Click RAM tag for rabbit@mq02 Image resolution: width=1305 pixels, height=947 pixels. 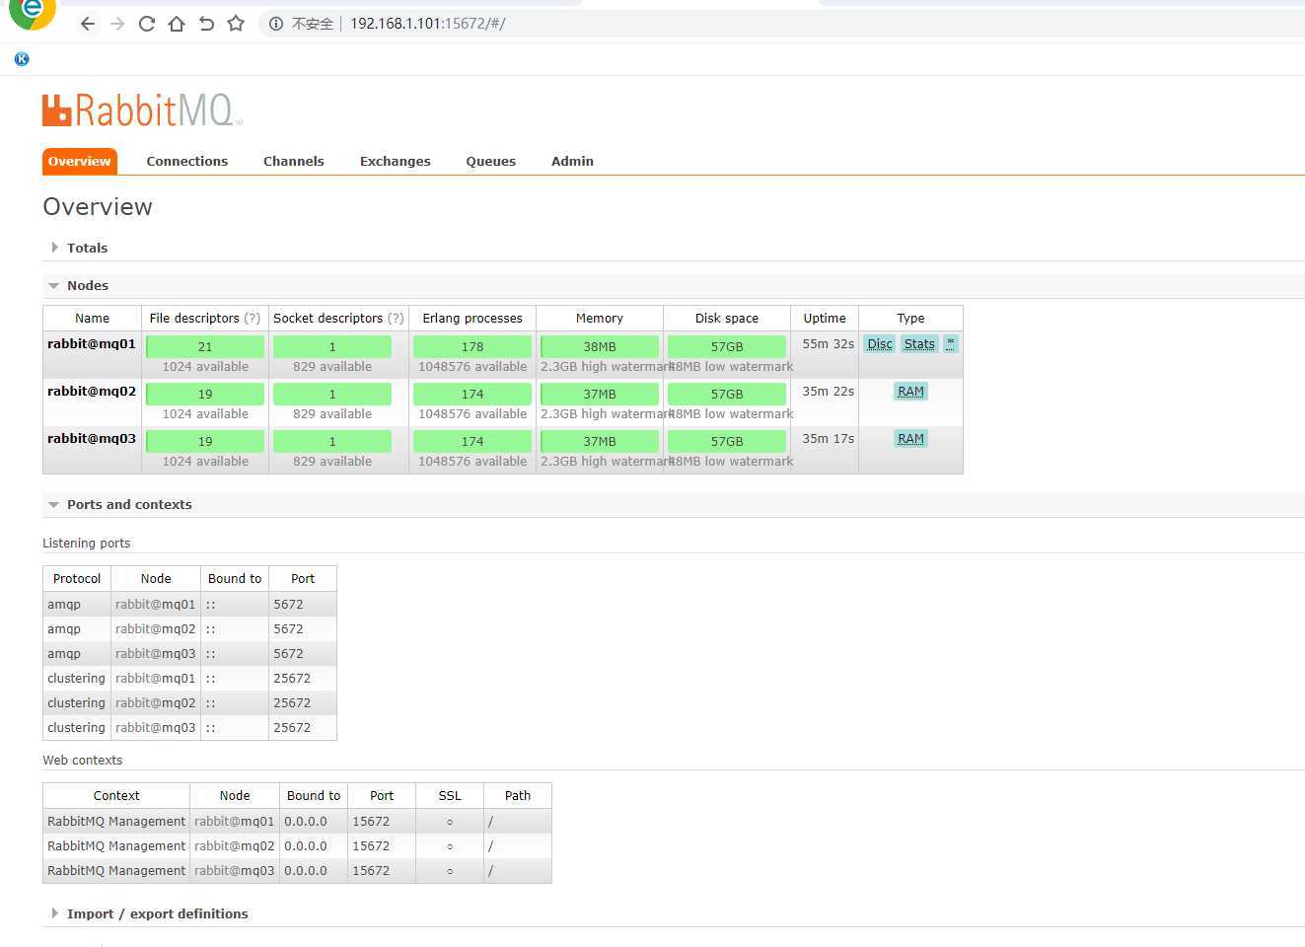point(910,391)
